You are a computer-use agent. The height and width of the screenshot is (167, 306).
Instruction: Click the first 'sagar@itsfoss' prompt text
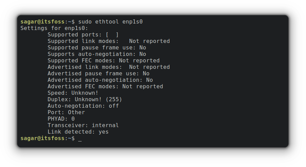click(42, 22)
